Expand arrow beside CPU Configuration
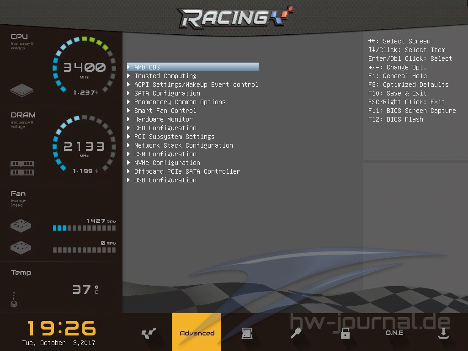The height and width of the screenshot is (351, 468). pyautogui.click(x=128, y=128)
